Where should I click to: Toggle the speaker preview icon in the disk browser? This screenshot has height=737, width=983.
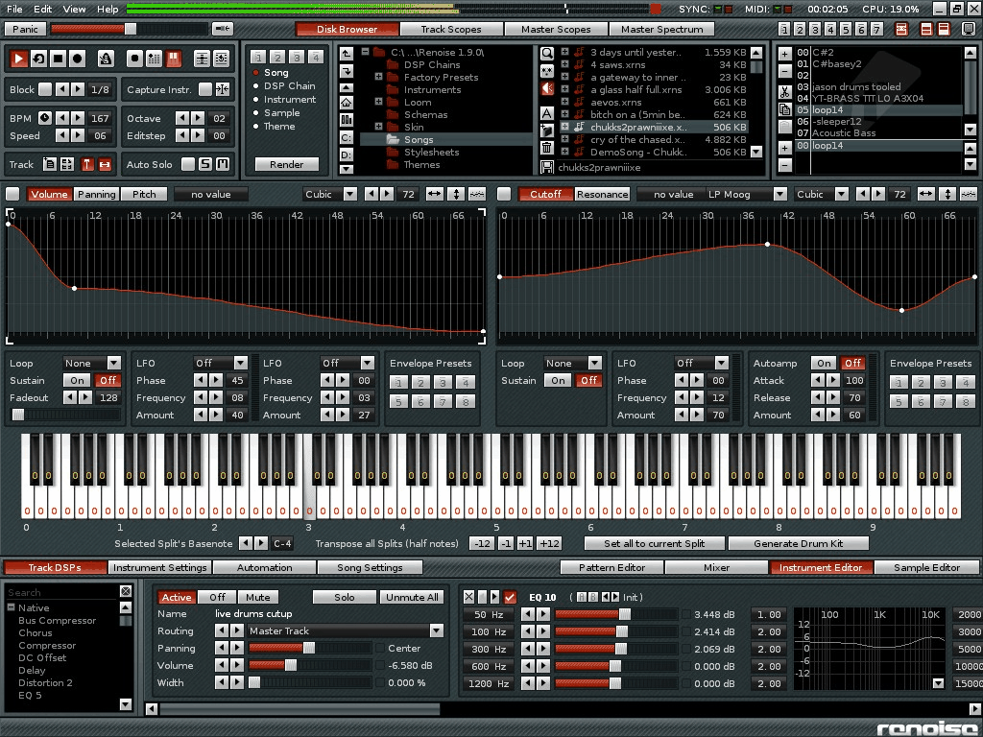pos(546,88)
